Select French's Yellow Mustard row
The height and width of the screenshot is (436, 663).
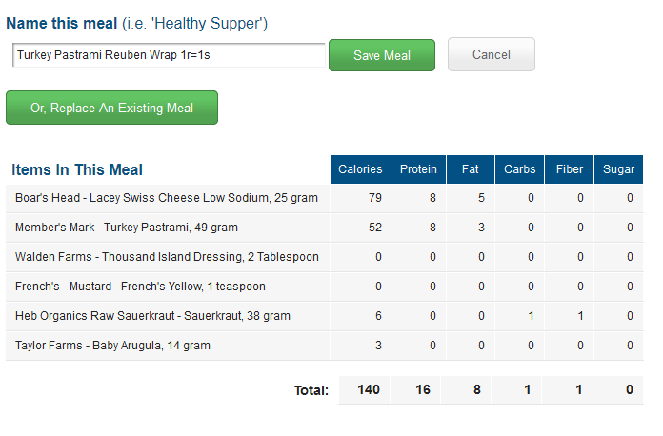[x=324, y=287]
